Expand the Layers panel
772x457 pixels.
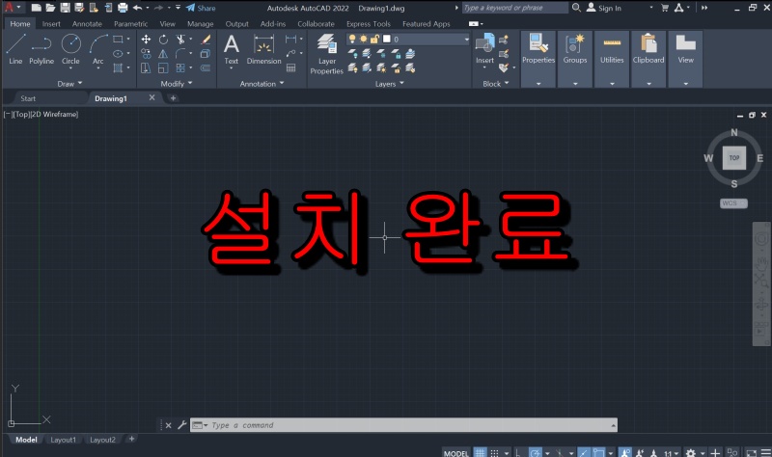(x=390, y=84)
